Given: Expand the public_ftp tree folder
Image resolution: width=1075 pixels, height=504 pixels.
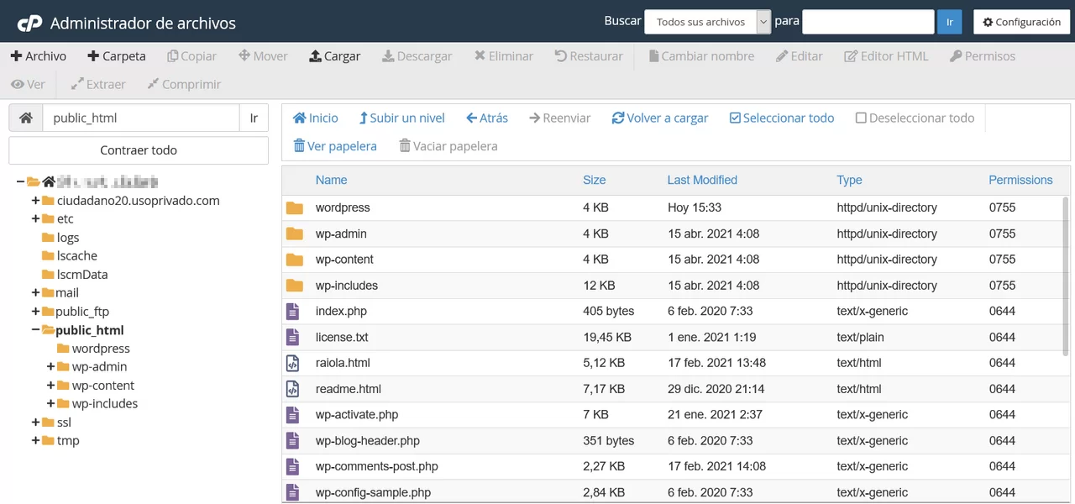Looking at the screenshot, I should click(x=35, y=312).
